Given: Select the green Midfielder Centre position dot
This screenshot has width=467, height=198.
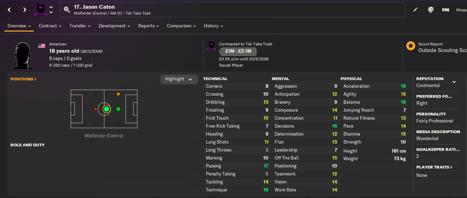Looking at the screenshot, I should (107, 109).
